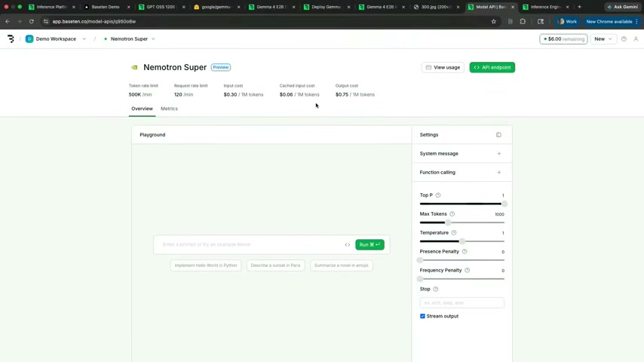Click the Demo Workspace avatar icon

coord(29,38)
